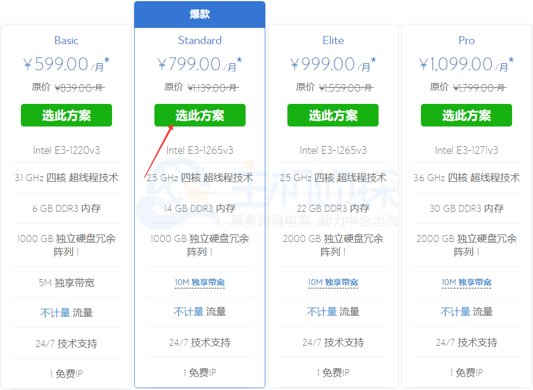Open the Pro plan 10M 独享带宽 link

[x=466, y=283]
